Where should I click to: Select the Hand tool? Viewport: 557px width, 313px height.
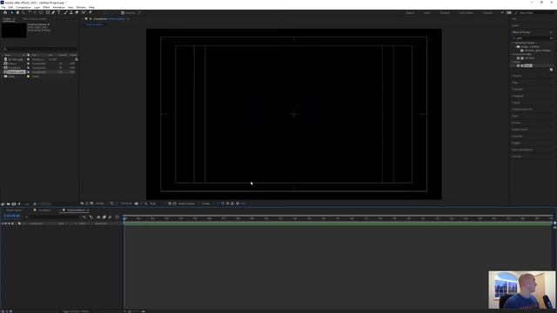pos(17,12)
